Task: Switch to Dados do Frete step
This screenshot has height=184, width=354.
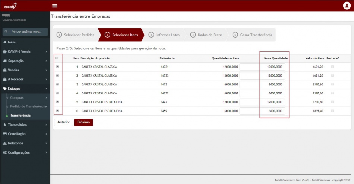Action: click(x=207, y=35)
